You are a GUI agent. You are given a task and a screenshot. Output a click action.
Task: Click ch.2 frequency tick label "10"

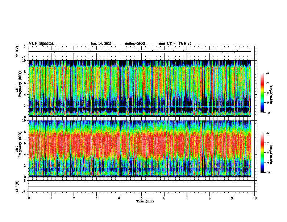pos(25,121)
